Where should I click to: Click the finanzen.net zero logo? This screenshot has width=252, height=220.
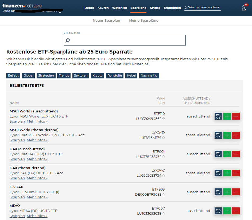click(x=22, y=6)
